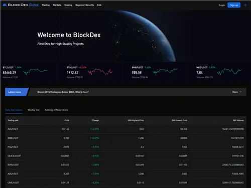Toggle the light/dark theme icon
251x188 pixels.
pos(245,5)
